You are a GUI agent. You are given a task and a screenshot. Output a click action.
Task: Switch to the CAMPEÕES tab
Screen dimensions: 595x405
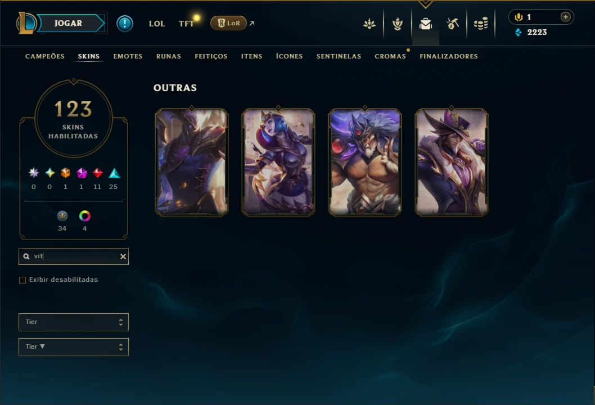click(45, 56)
